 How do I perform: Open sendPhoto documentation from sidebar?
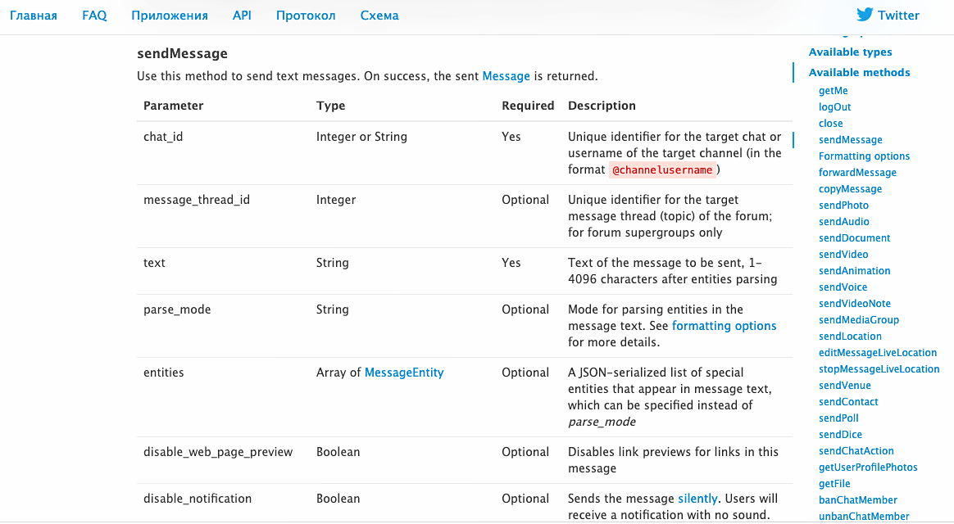coord(843,205)
